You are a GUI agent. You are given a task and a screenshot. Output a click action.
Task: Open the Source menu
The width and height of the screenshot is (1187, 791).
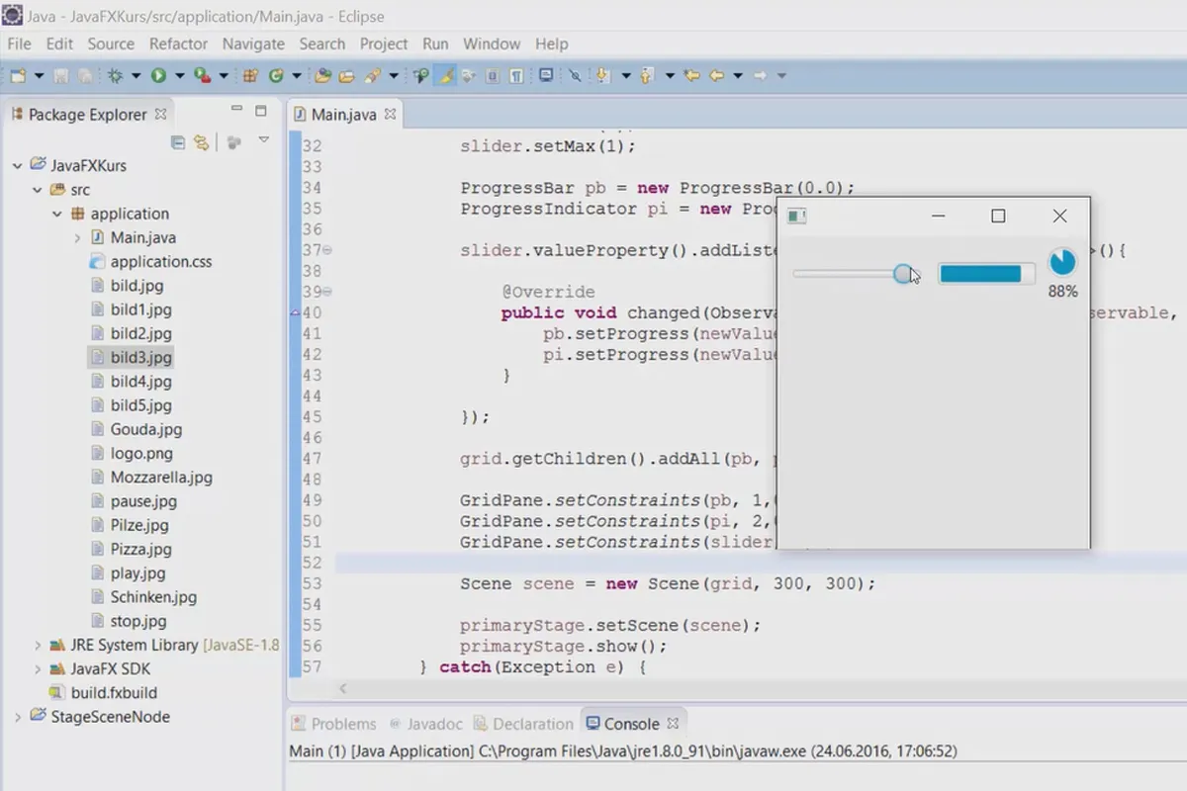(x=111, y=44)
